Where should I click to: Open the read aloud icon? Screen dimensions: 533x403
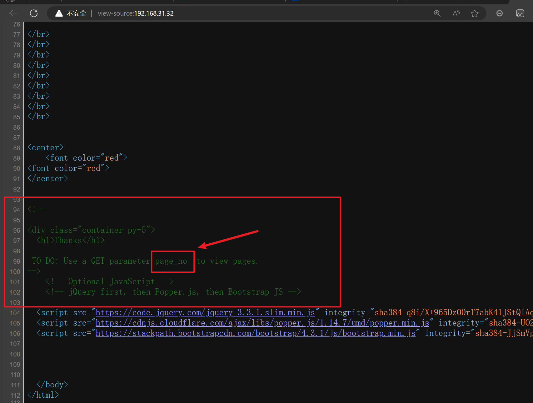[456, 13]
